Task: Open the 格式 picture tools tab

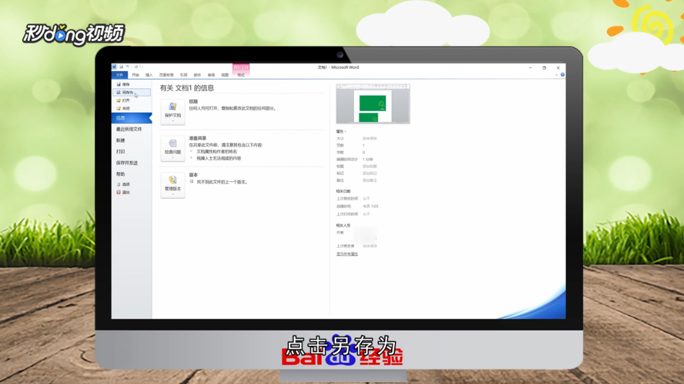Action: [241, 75]
